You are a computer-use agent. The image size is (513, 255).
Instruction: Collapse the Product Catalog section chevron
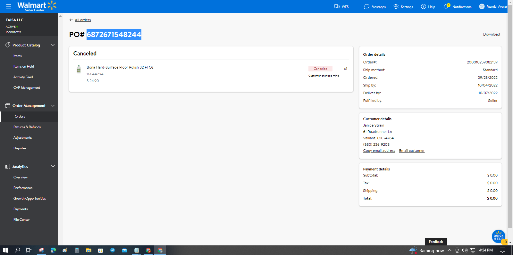point(53,45)
